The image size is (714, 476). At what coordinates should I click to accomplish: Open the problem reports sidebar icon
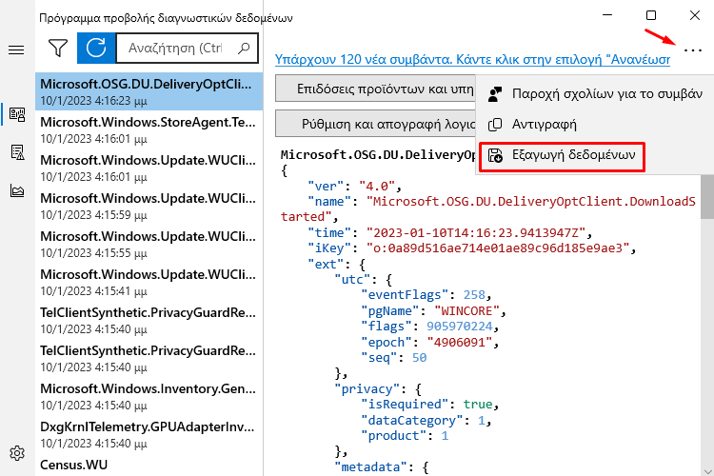[x=17, y=152]
